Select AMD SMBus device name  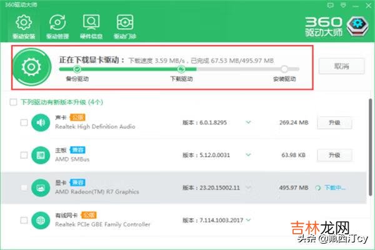pos(72,159)
